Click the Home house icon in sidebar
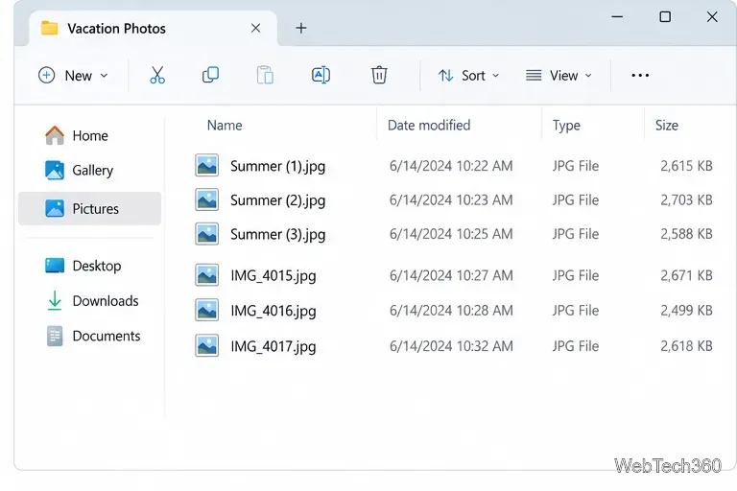This screenshot has height=491, width=737. tap(55, 135)
